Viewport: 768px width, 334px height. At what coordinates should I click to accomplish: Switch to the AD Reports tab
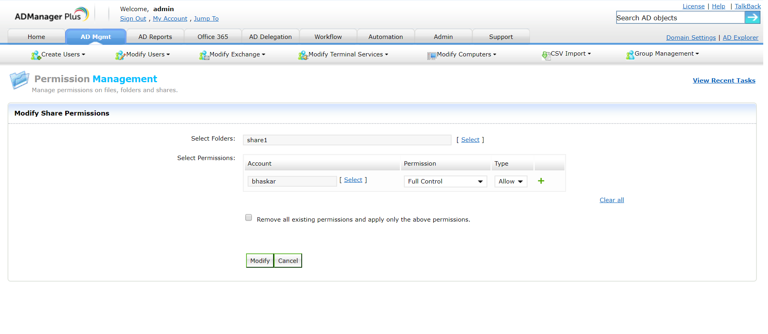[x=155, y=37]
